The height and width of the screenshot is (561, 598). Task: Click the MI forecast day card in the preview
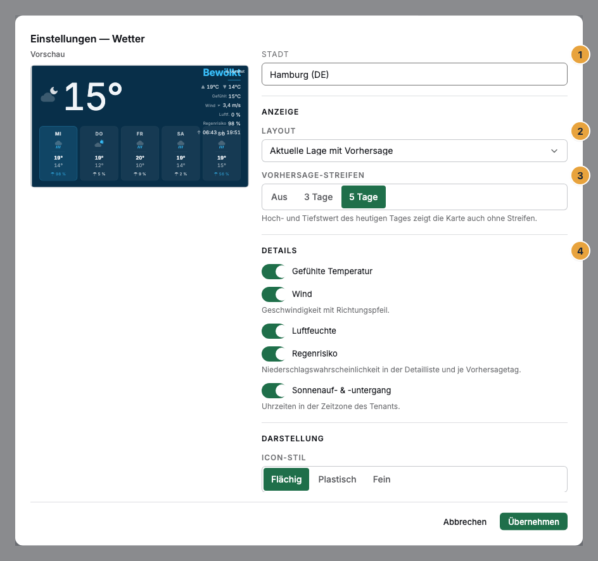(58, 153)
